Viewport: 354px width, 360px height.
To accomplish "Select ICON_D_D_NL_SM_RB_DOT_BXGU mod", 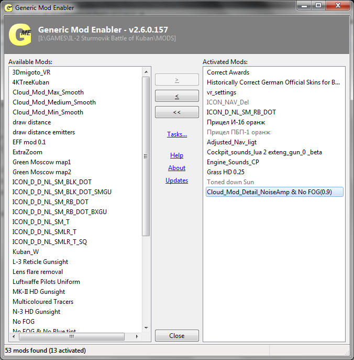I will 60,212.
